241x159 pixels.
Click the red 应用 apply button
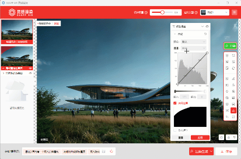tap(200, 138)
